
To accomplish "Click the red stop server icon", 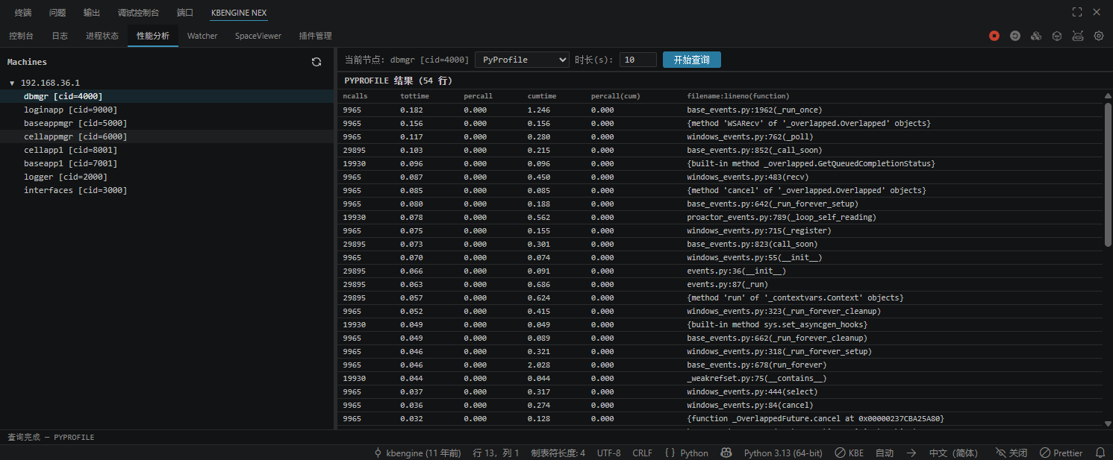I will point(994,36).
